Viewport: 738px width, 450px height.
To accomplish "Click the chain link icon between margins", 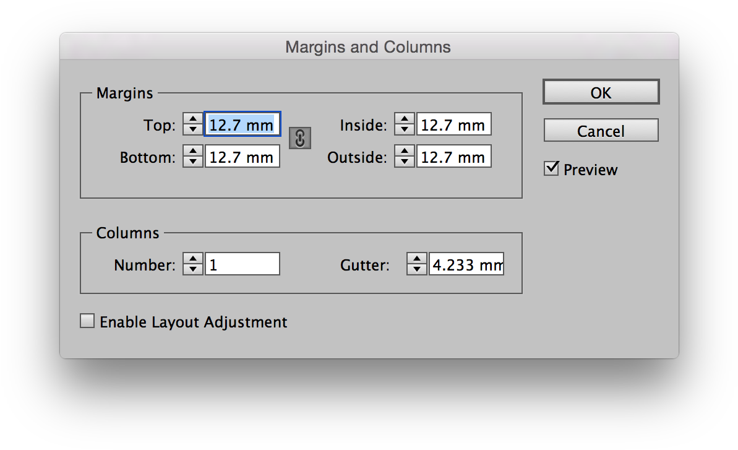I will [300, 138].
